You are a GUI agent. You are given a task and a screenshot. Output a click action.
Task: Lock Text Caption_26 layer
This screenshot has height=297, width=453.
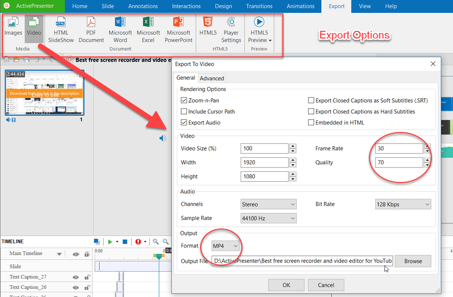(87, 287)
